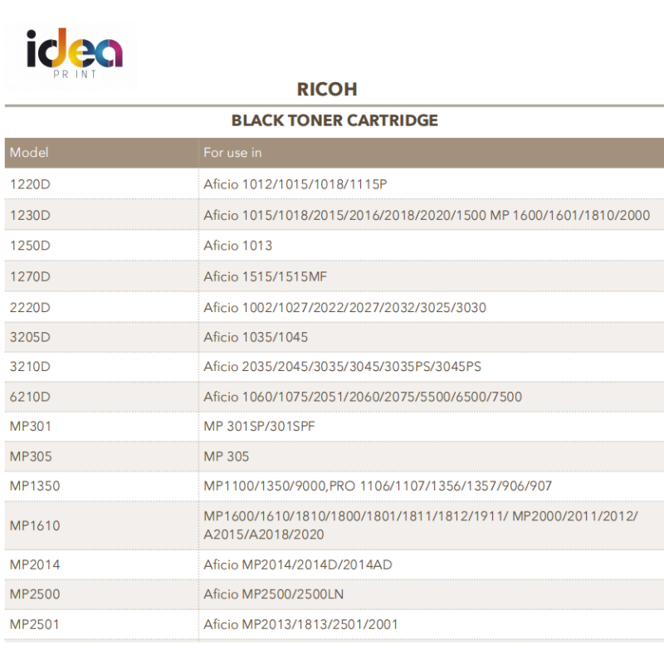The image size is (664, 664).
Task: Select the MP305 model cell
Action: pos(30,456)
